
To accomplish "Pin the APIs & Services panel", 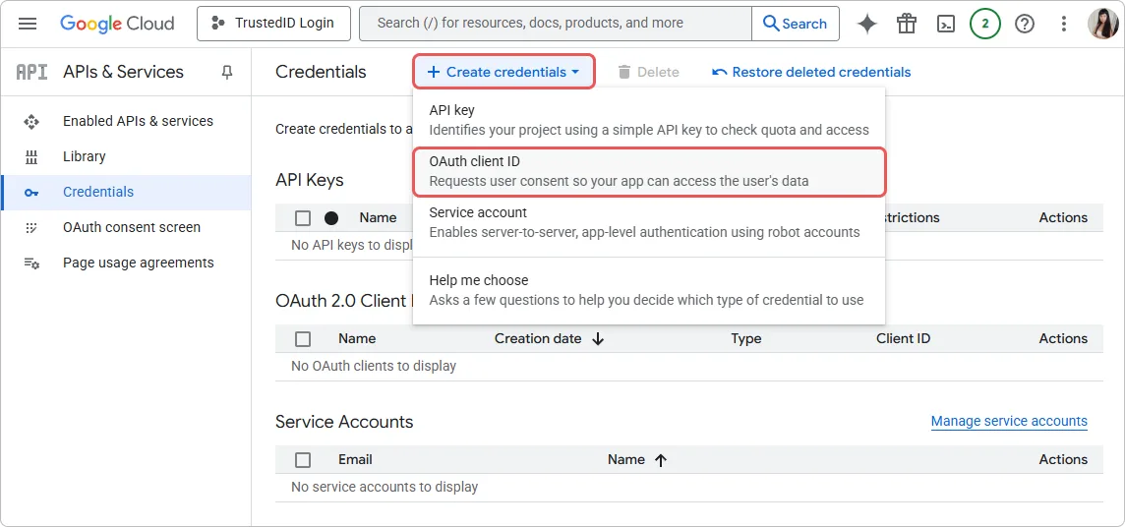I will point(227,72).
